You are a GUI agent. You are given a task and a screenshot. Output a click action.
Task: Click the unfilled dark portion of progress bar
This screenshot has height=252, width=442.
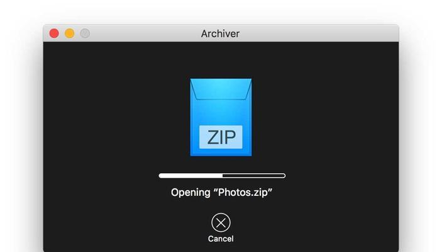(x=254, y=176)
